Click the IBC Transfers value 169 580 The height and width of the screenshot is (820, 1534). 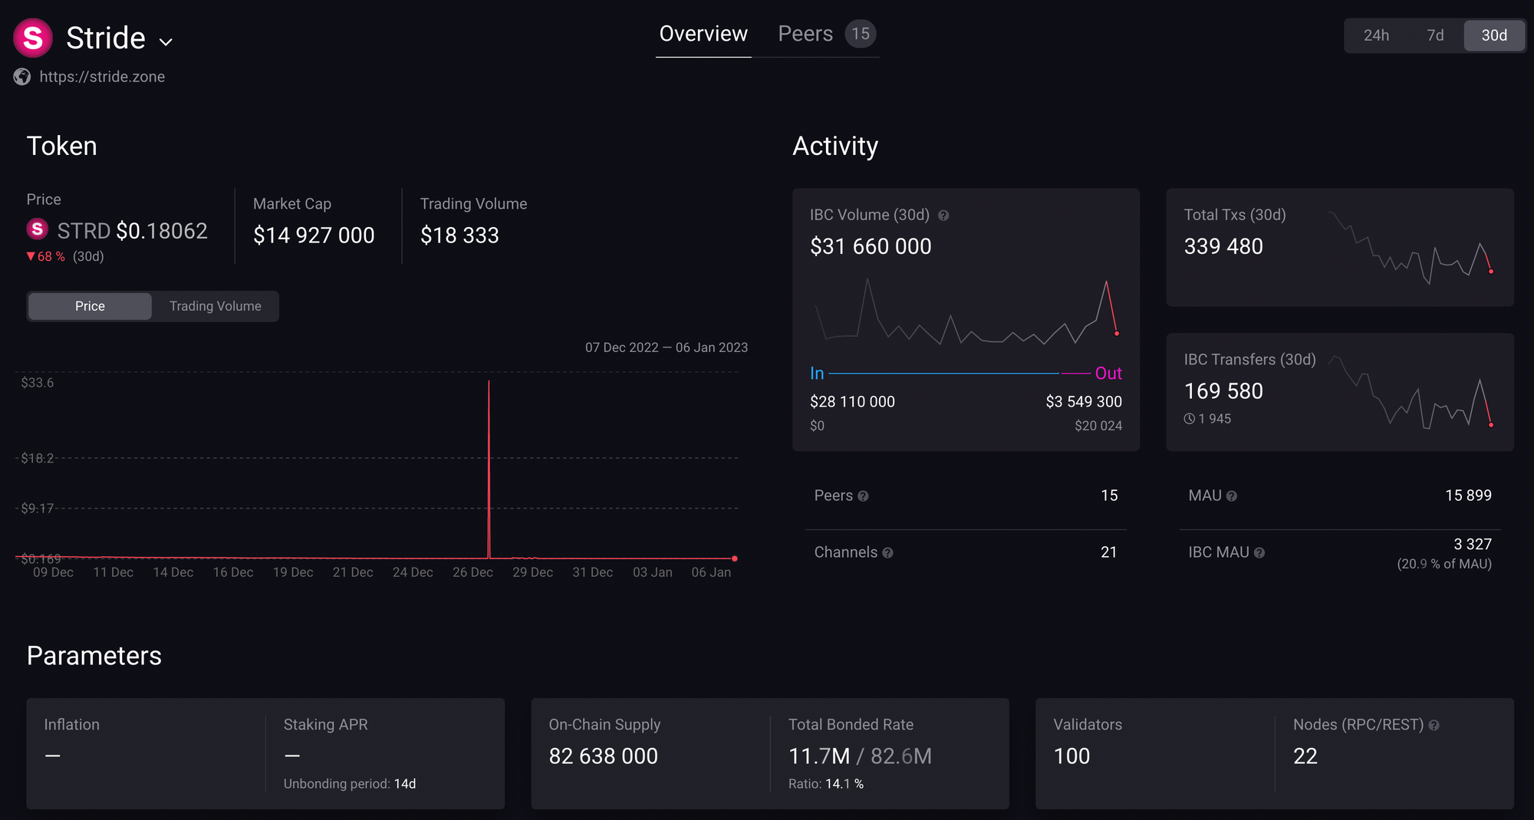pos(1223,391)
